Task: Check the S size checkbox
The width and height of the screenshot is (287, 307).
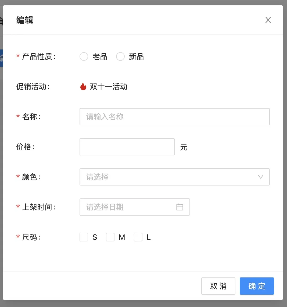Action: 84,237
